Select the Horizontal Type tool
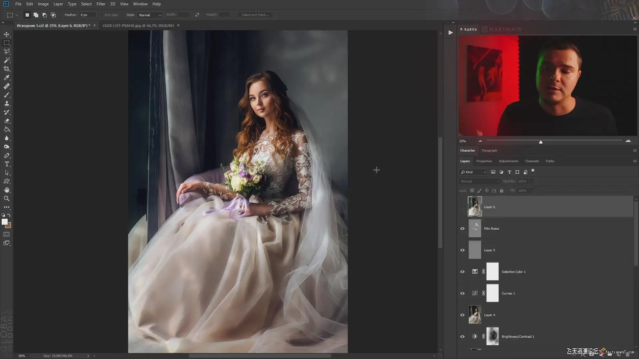 pos(7,164)
